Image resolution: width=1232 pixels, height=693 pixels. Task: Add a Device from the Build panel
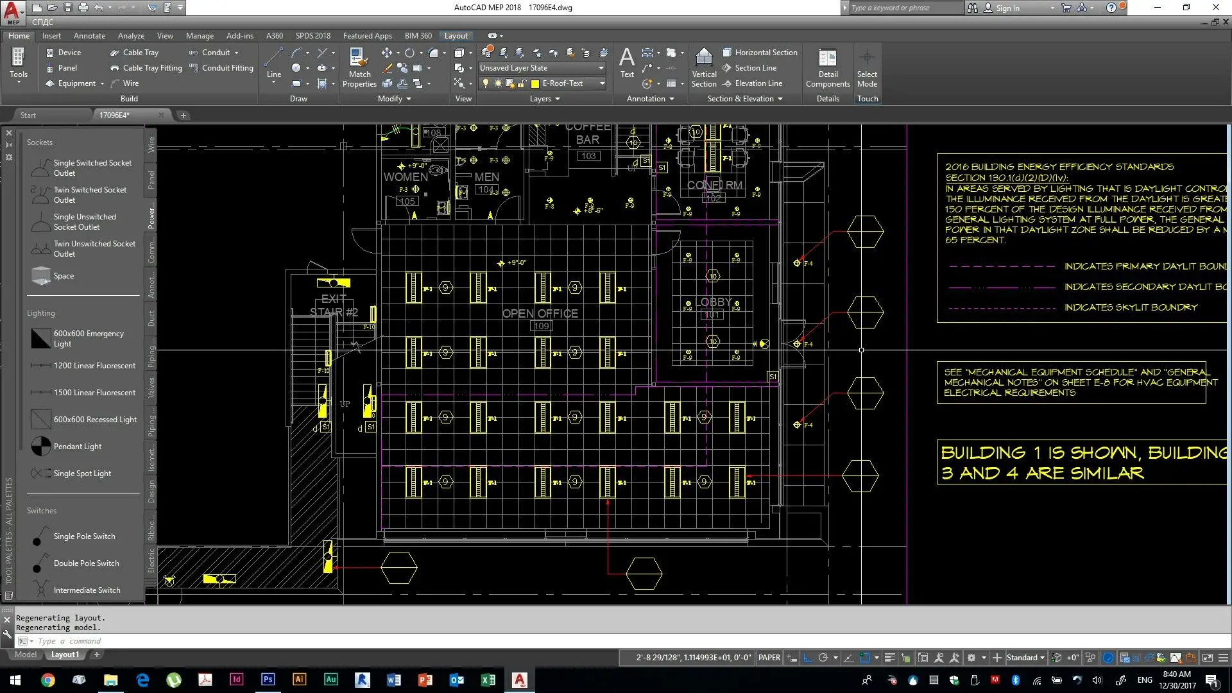pos(63,53)
